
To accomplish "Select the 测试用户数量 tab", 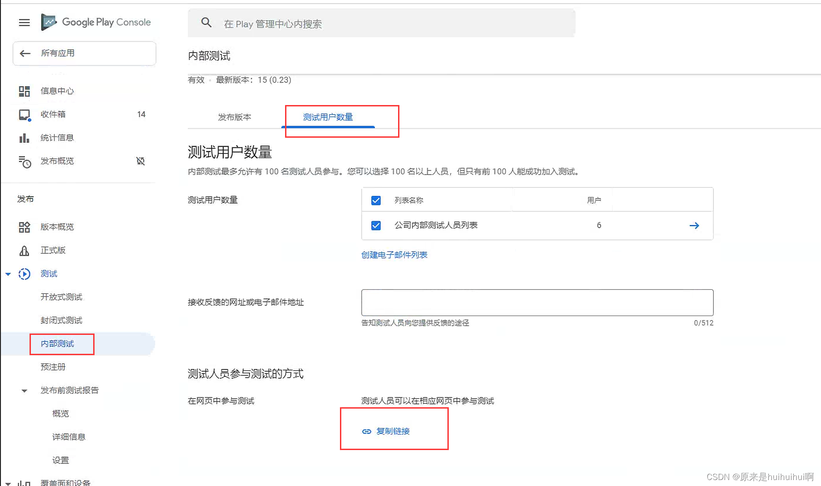I will click(x=328, y=117).
